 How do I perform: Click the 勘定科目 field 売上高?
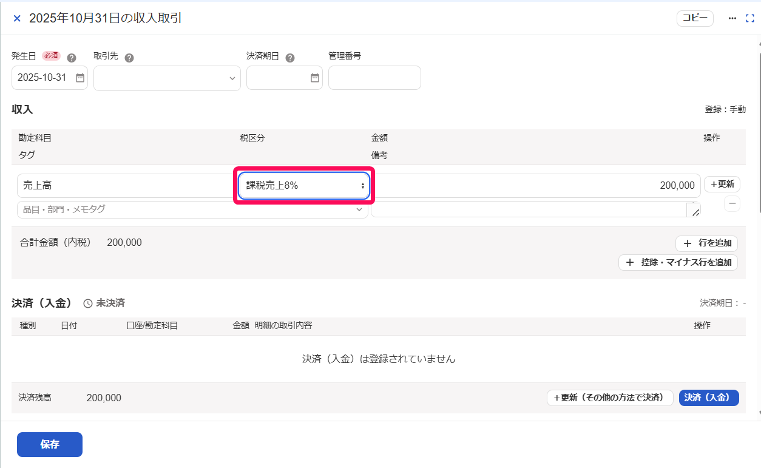(127, 186)
